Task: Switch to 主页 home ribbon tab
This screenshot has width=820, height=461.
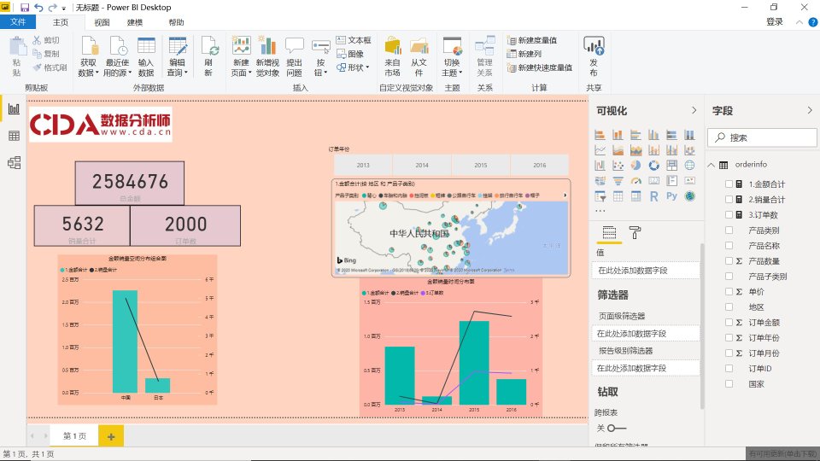Action: [61, 22]
